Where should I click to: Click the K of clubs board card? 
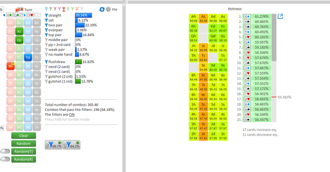coord(9,15)
